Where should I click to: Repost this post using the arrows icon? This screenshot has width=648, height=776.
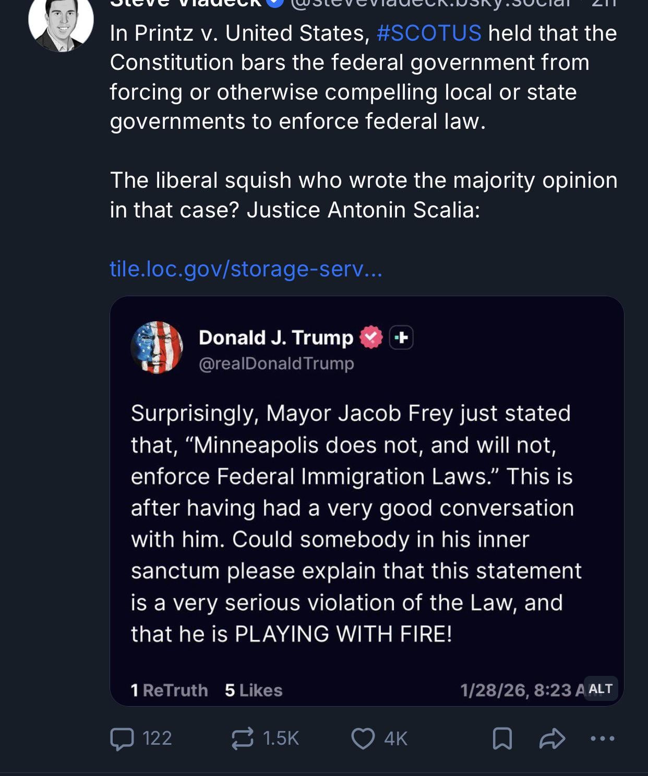pyautogui.click(x=242, y=738)
